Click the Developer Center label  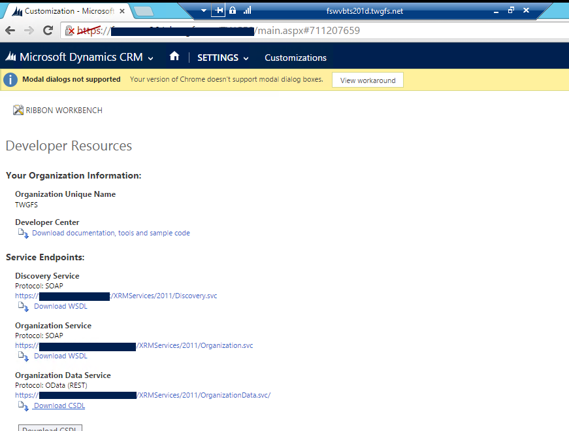click(47, 222)
